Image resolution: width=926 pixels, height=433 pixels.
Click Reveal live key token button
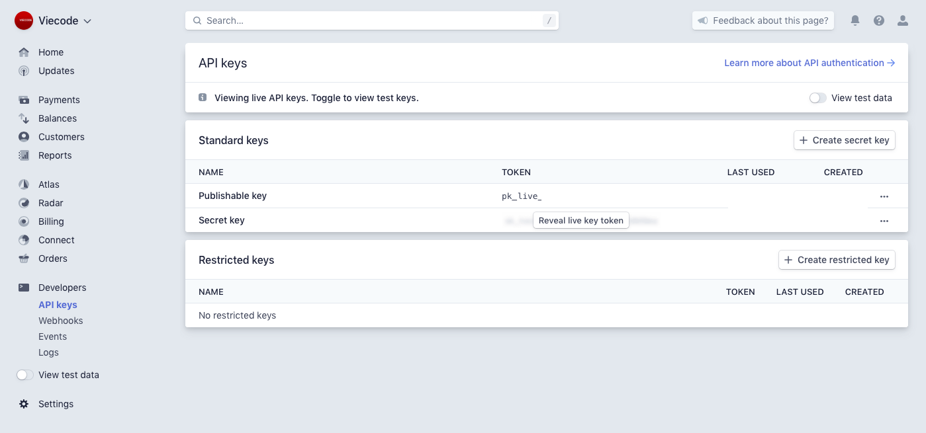pos(580,221)
